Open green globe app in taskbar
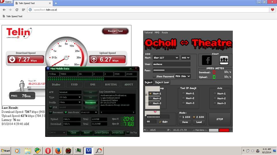 (38, 151)
